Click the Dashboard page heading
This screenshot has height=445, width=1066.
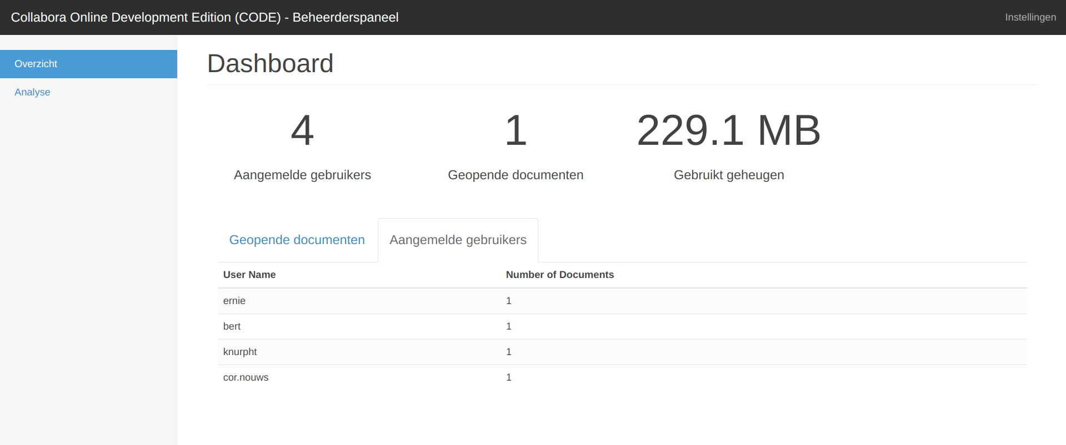click(270, 64)
